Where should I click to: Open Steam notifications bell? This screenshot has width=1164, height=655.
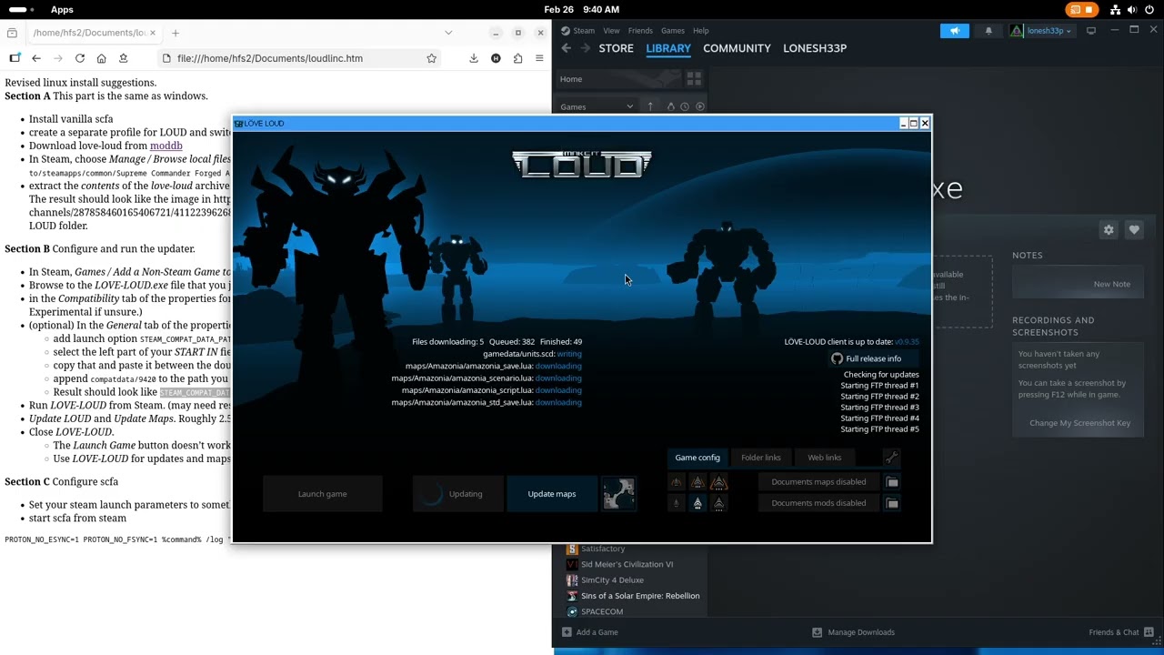pyautogui.click(x=988, y=31)
